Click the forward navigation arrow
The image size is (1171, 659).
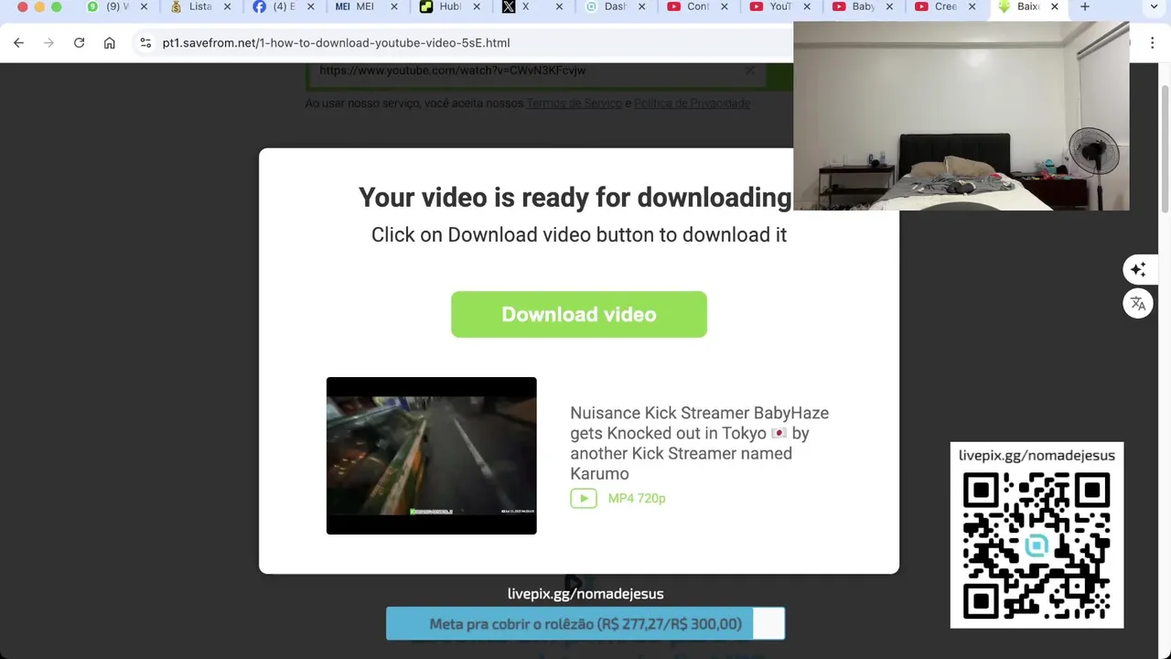pos(48,43)
